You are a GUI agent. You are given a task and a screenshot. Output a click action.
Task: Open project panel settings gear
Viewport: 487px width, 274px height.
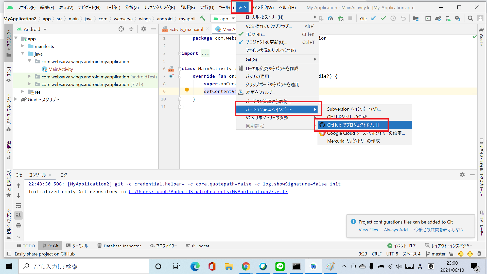click(144, 29)
